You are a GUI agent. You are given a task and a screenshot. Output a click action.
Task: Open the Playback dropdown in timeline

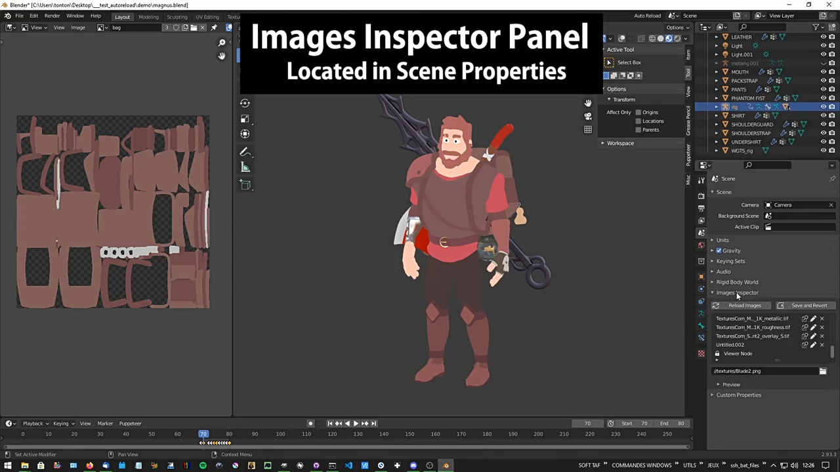(35, 423)
